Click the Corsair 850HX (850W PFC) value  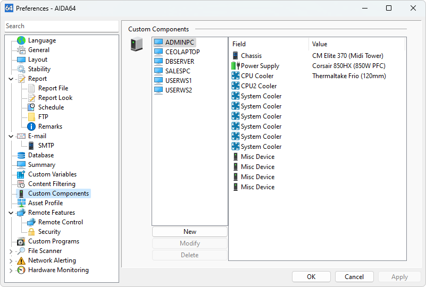(348, 66)
